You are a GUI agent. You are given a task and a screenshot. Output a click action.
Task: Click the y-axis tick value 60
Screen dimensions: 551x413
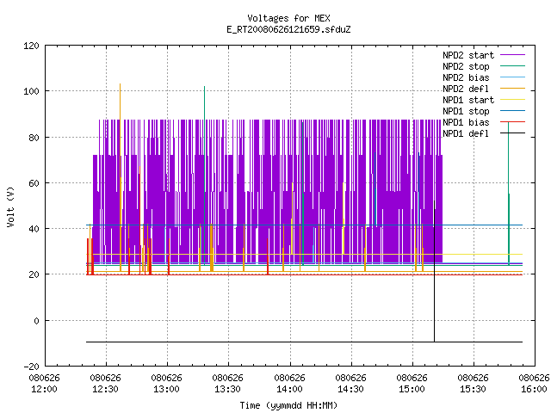tap(34, 183)
